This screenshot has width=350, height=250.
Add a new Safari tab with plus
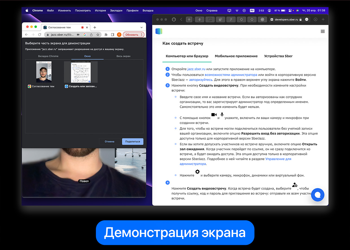[323, 19]
